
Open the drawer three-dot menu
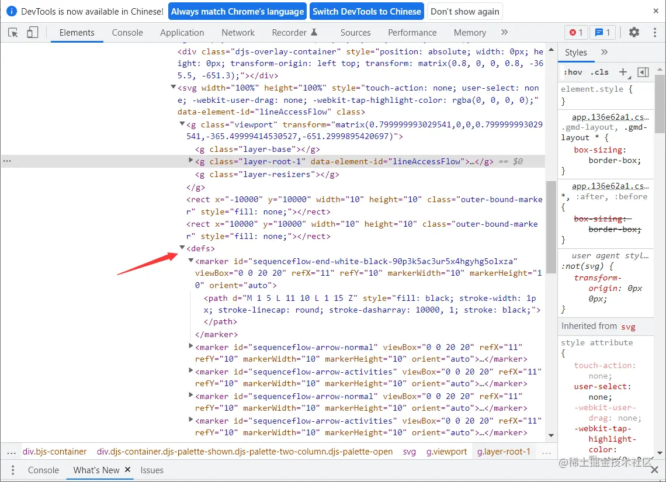13,470
